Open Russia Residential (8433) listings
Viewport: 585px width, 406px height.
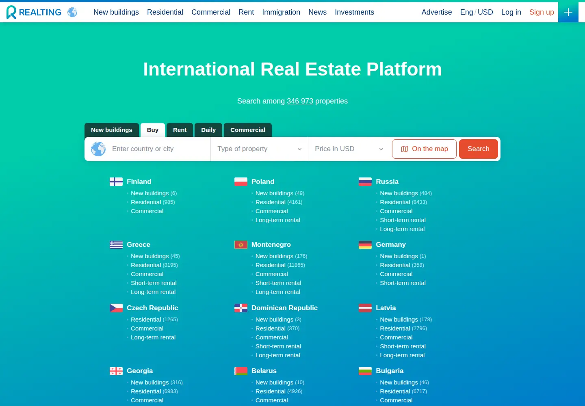pyautogui.click(x=403, y=202)
